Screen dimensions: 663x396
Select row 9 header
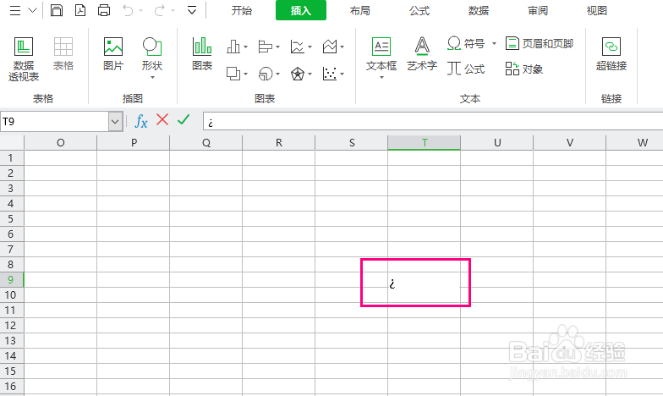tap(12, 279)
